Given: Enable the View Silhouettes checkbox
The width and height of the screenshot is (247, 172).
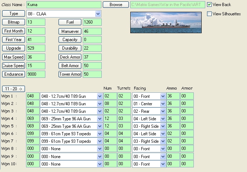Looking at the screenshot, I should tap(209, 14).
